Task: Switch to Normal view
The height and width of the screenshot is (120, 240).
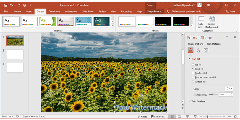Action: pos(172,116)
